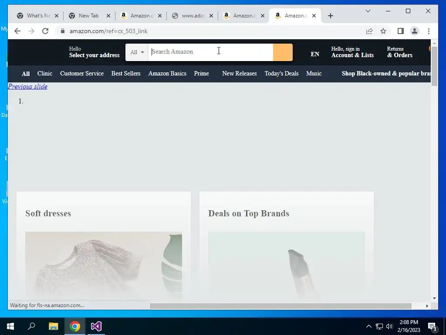Open Visual Studio from taskbar
446x335 pixels.
[96, 326]
